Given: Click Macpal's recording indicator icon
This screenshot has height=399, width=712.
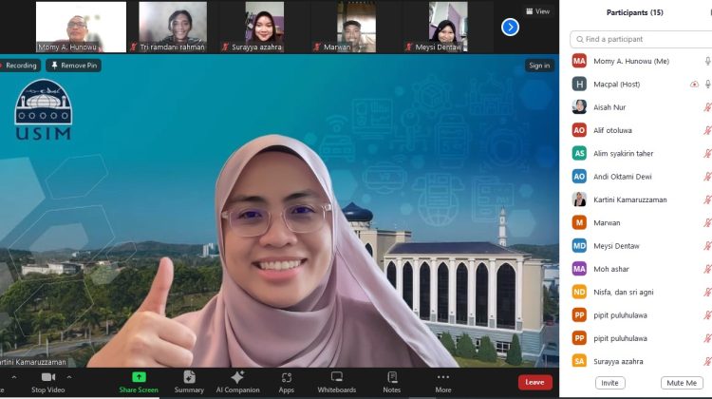Looking at the screenshot, I should (694, 85).
